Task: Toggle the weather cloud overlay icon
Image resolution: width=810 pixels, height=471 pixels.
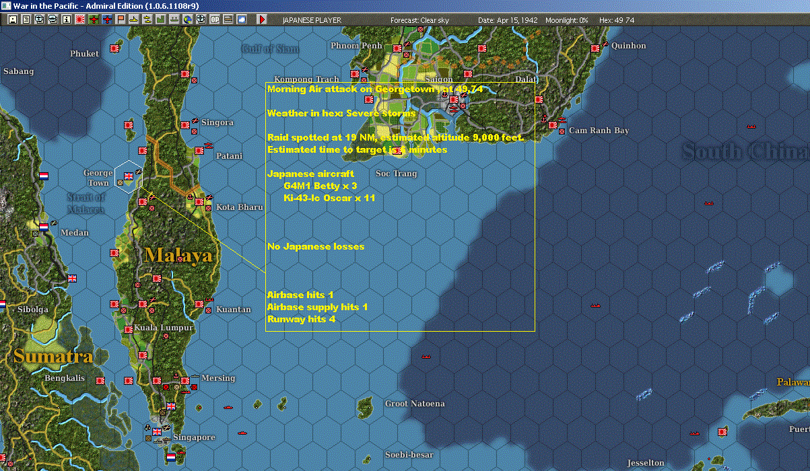Action: pyautogui.click(x=242, y=20)
